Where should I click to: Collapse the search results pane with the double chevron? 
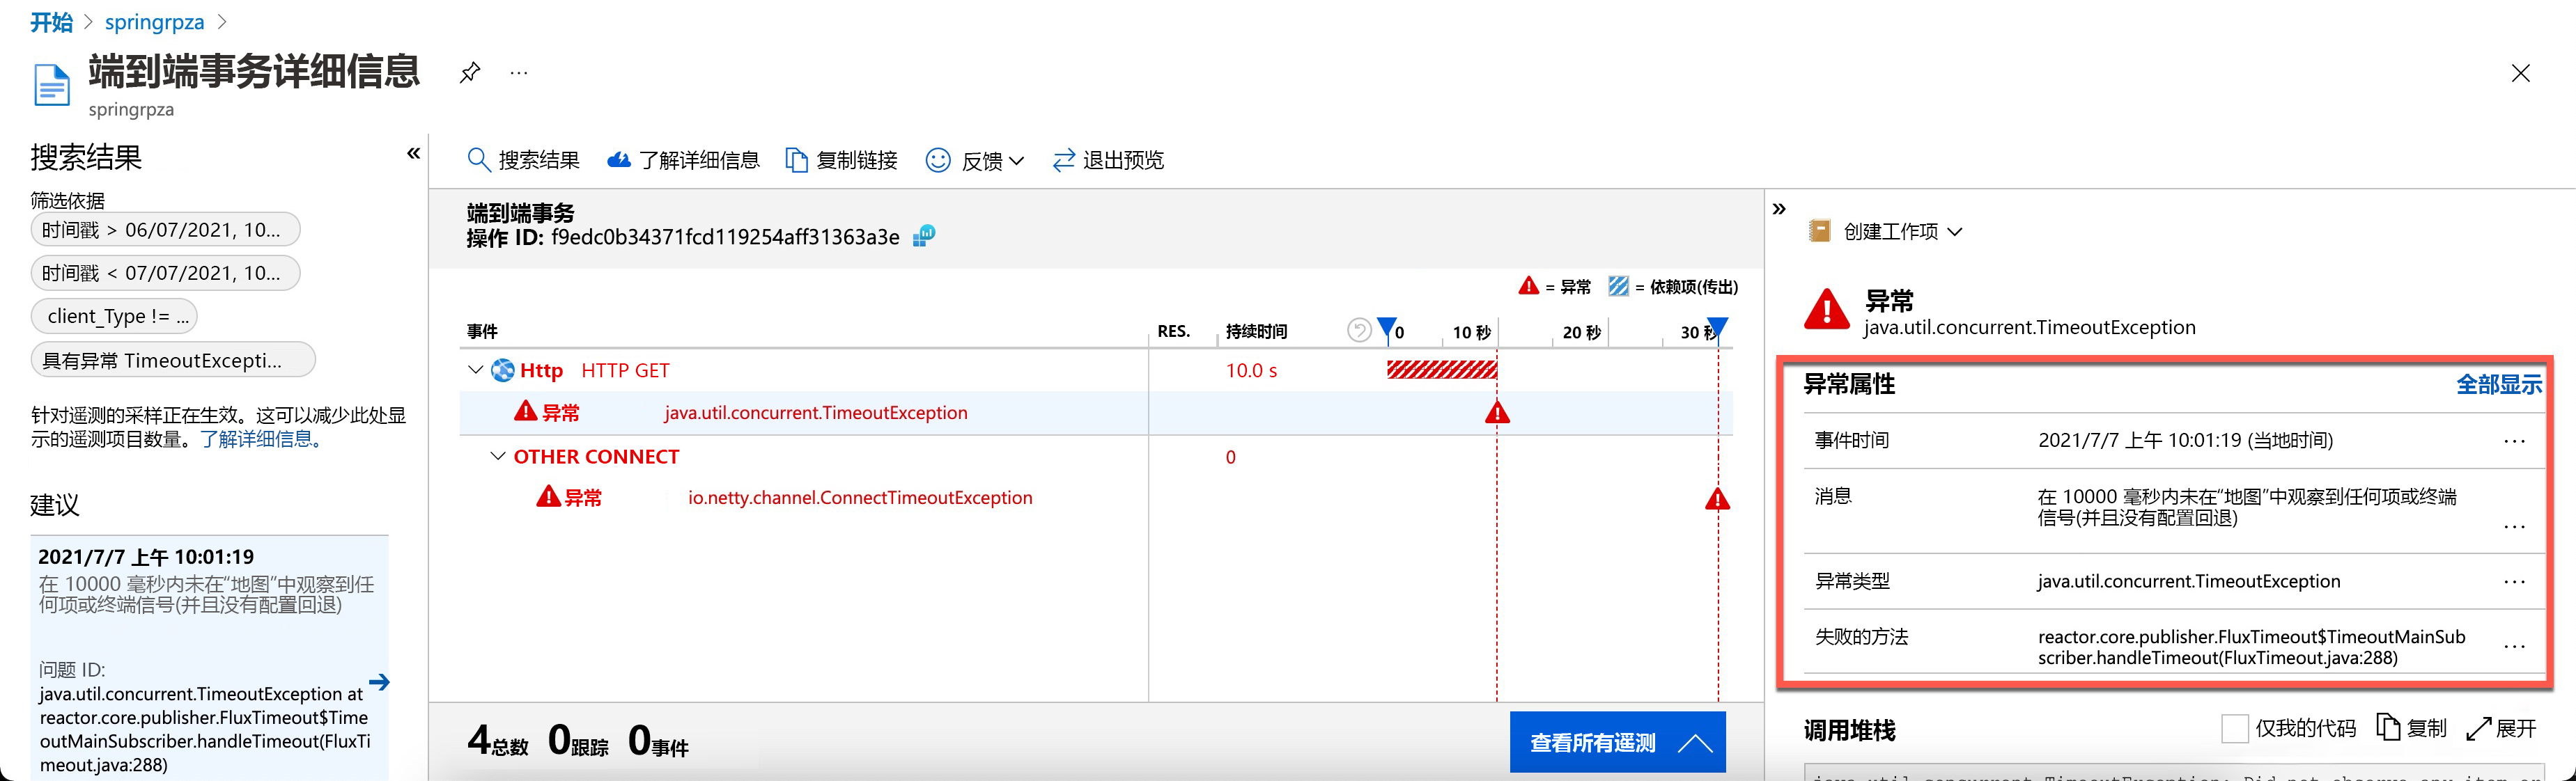point(413,154)
